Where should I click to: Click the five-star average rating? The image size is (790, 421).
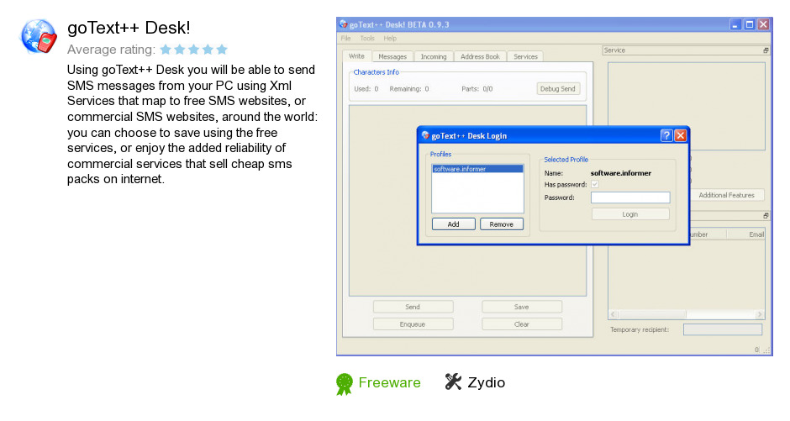pos(194,50)
